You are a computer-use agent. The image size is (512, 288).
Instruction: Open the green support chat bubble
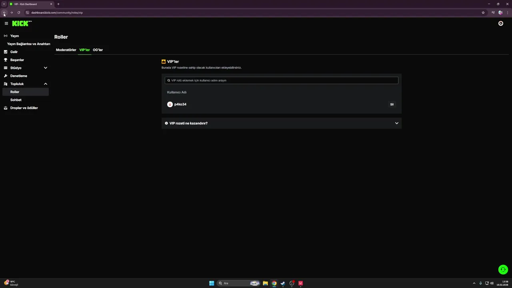coord(503,270)
